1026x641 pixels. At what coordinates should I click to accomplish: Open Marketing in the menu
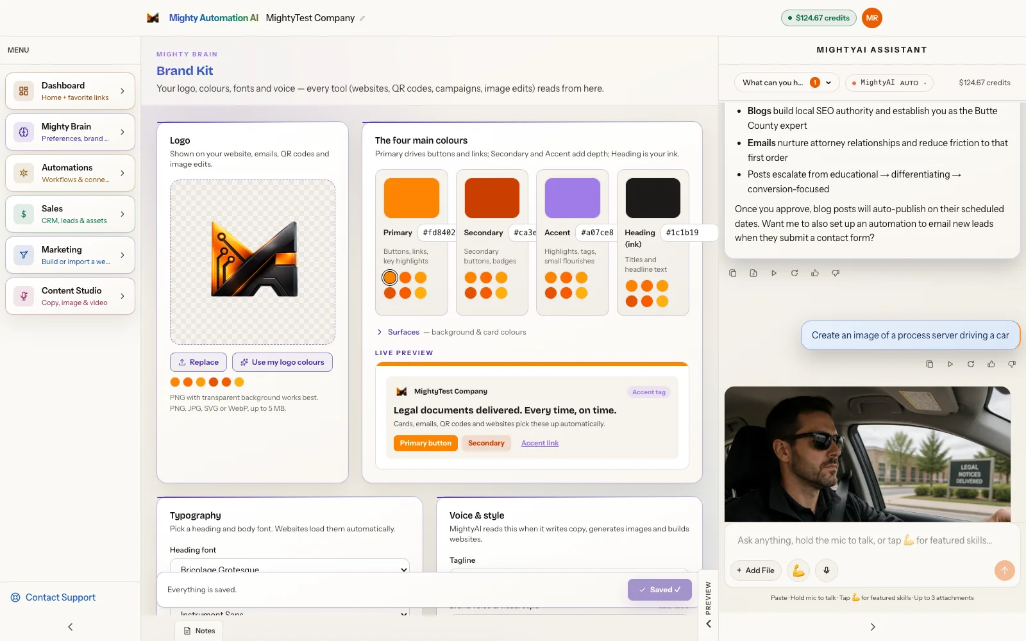tap(71, 255)
